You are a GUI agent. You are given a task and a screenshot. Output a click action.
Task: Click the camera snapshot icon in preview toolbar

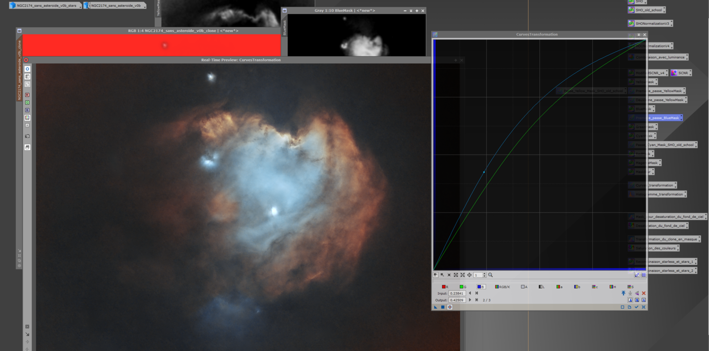(27, 136)
